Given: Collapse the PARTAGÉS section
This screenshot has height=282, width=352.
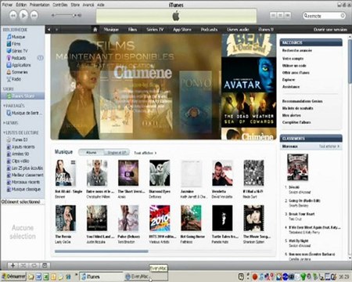Looking at the screenshot, I should click(4, 106).
